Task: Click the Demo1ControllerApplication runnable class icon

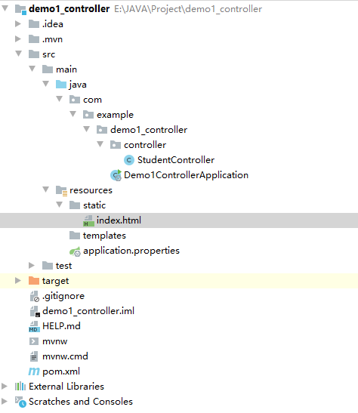Action: pos(116,175)
